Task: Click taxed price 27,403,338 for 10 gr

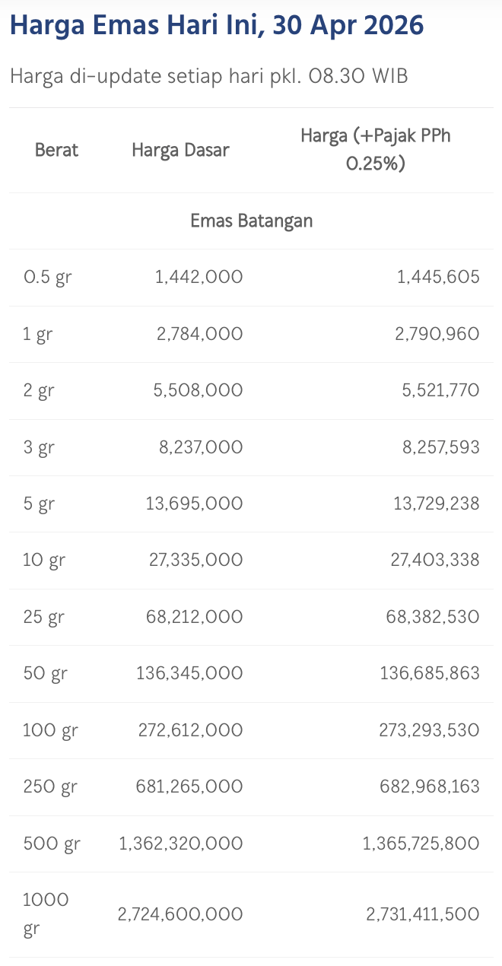Action: 434,560
